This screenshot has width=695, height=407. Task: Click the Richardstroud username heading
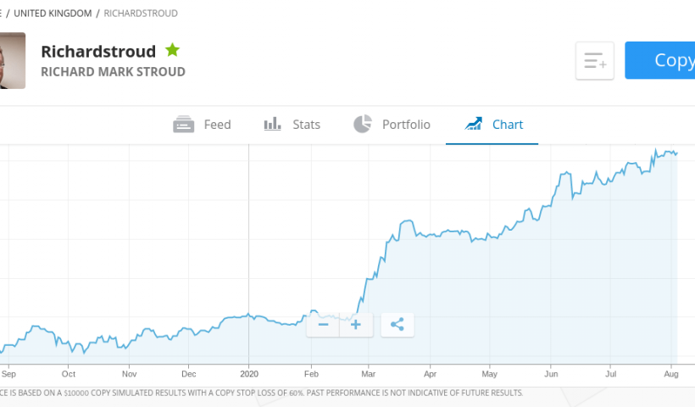pyautogui.click(x=98, y=51)
